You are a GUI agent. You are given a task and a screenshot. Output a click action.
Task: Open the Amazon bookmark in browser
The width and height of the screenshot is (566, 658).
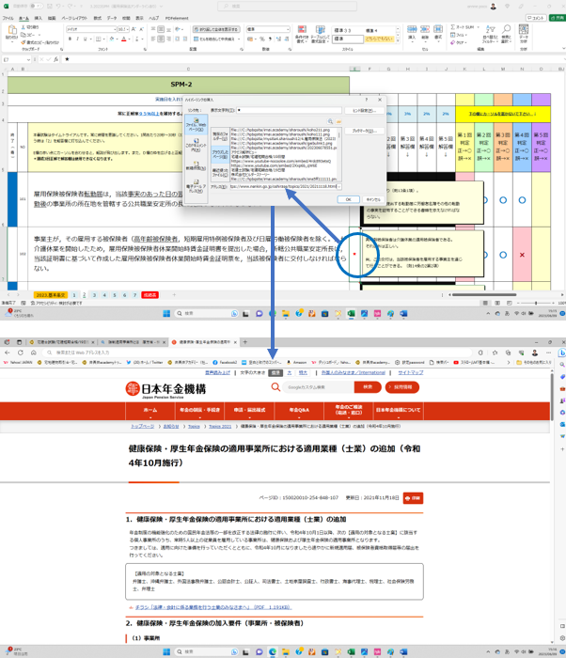point(297,362)
